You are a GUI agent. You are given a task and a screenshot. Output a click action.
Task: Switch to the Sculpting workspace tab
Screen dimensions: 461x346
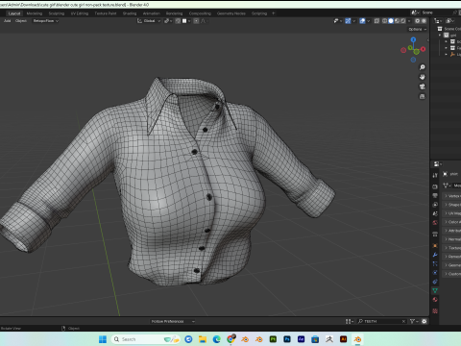coord(57,13)
